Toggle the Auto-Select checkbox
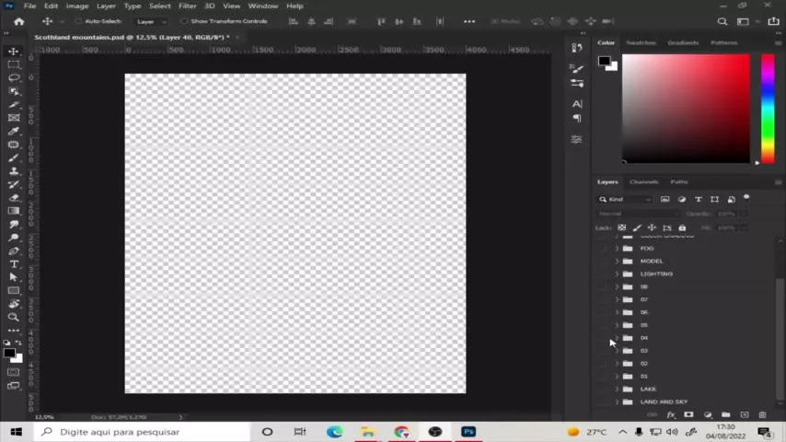Viewport: 786px width, 442px height. (x=78, y=21)
